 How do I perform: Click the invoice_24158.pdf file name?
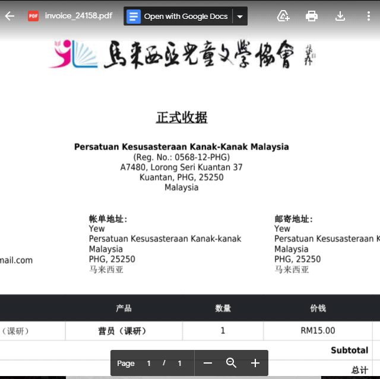78,16
